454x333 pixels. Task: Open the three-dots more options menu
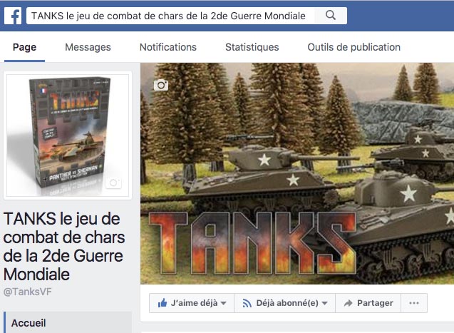tap(414, 303)
